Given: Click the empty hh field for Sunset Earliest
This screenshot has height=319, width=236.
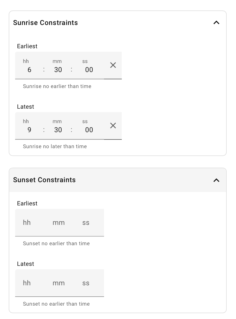Looking at the screenshot, I should (x=26, y=223).
